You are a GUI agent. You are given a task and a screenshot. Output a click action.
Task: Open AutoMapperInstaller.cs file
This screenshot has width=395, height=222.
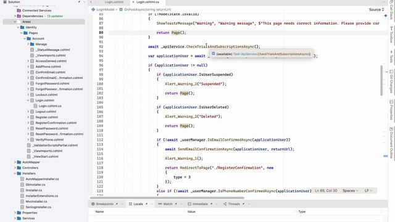[42, 179]
